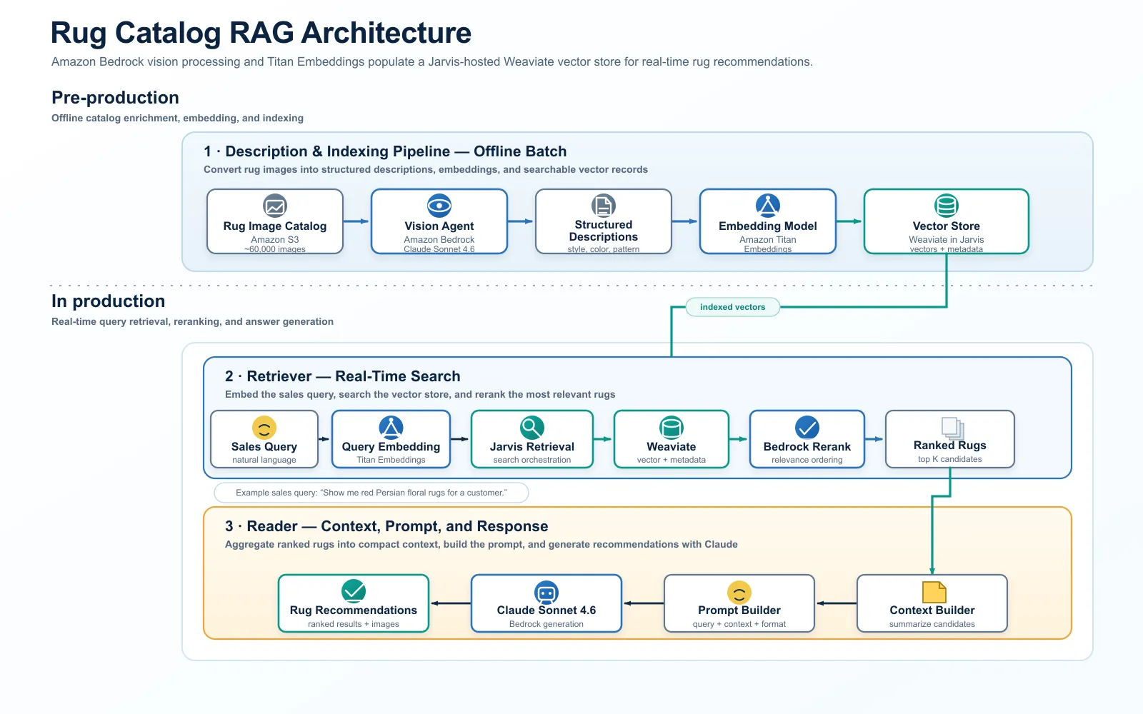Image resolution: width=1143 pixels, height=714 pixels.
Task: Click the 'Rug Image Catalog' node title
Action: click(275, 226)
